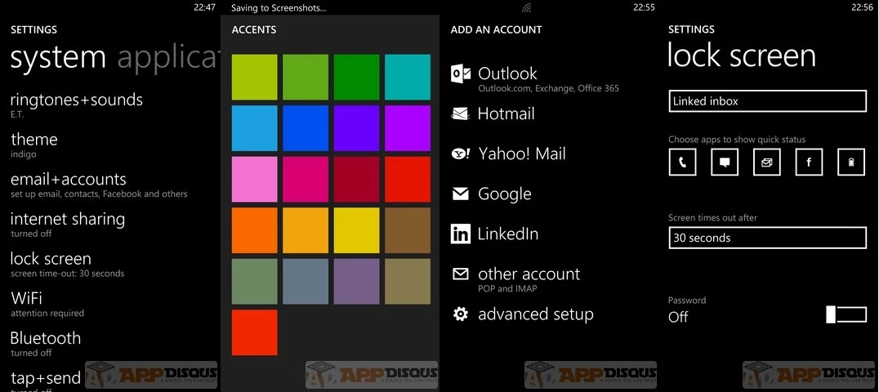Pick the amber accent color
Screen dimensions: 879x392
point(306,230)
